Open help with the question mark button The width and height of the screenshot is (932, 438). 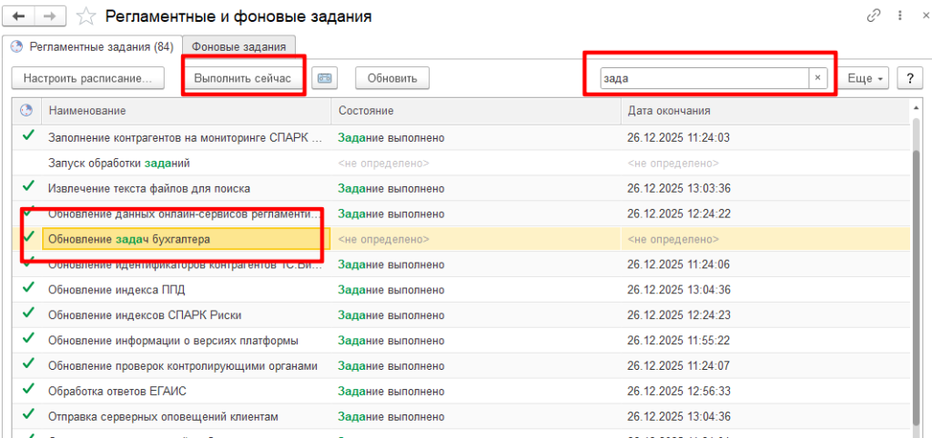(909, 78)
